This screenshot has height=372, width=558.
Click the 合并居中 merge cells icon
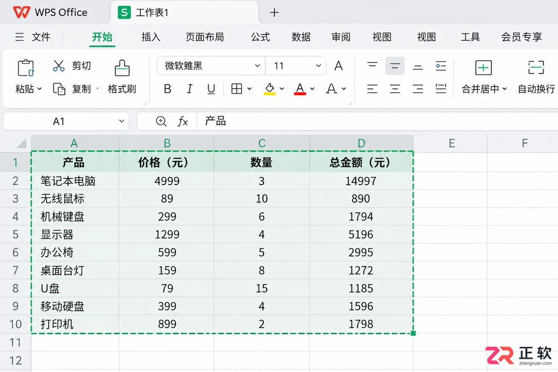483,68
